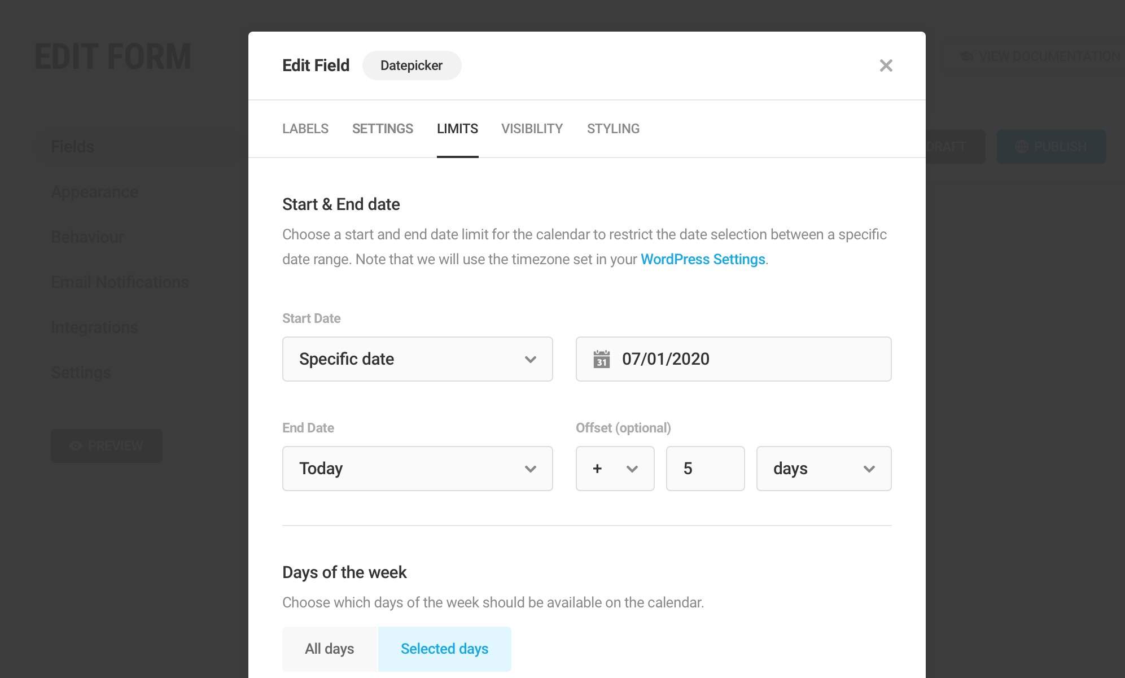Expand the Start Date dropdown selector
1125x678 pixels.
click(418, 358)
